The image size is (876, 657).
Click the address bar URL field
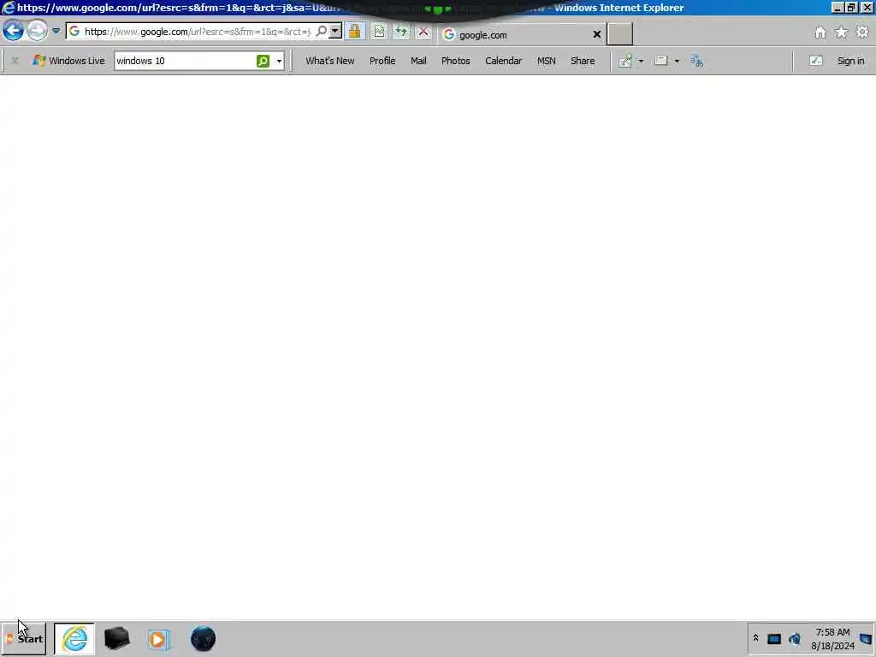pyautogui.click(x=198, y=32)
